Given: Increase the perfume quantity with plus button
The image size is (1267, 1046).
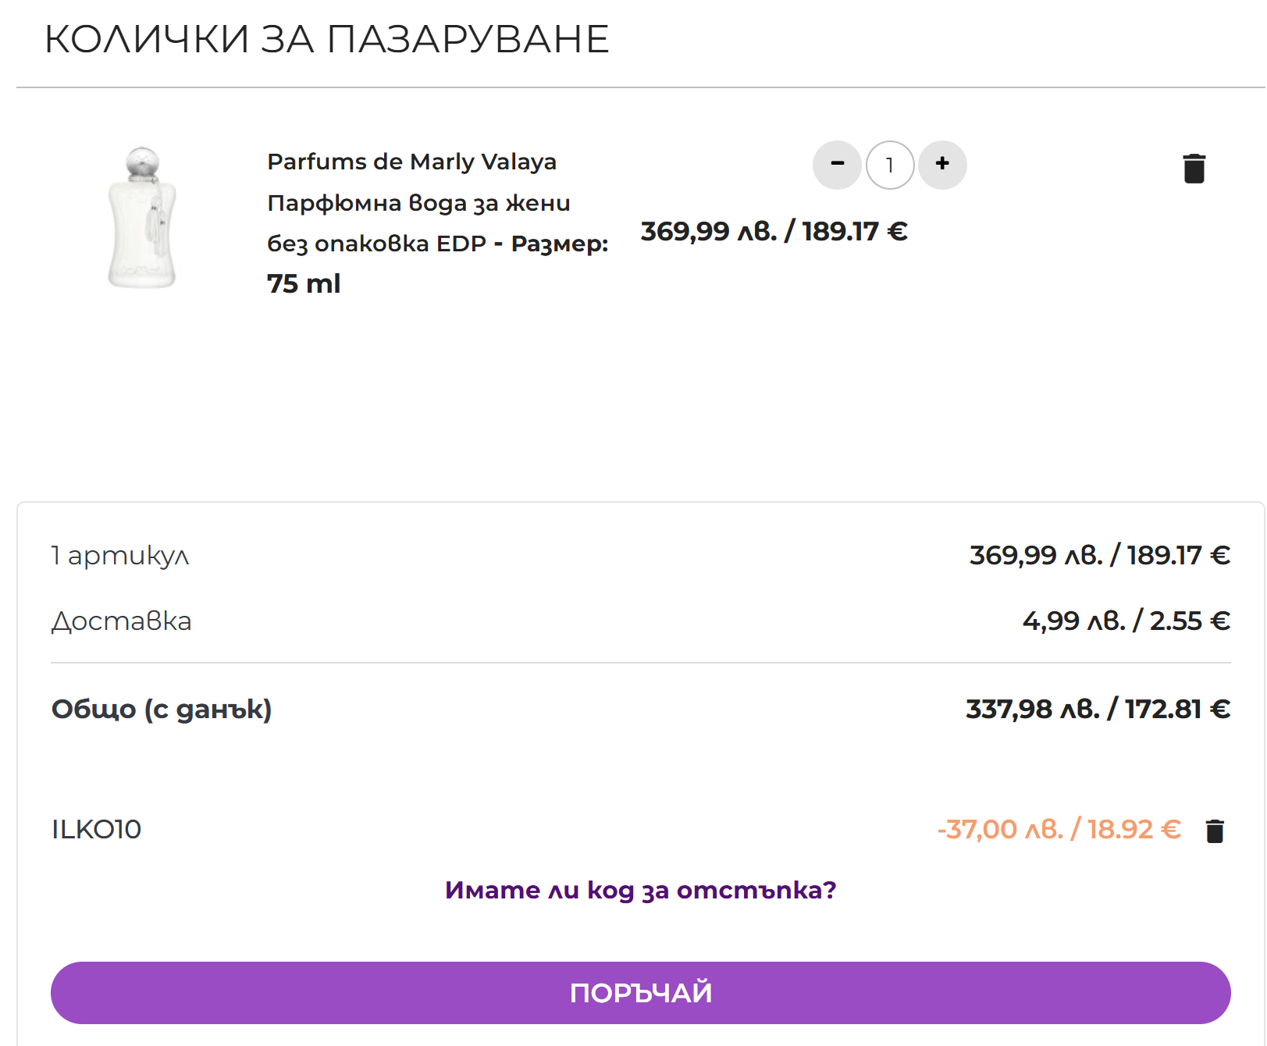Looking at the screenshot, I should (942, 165).
